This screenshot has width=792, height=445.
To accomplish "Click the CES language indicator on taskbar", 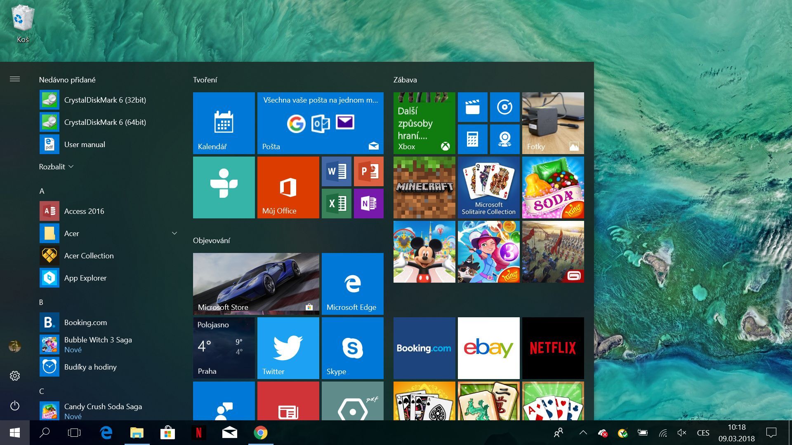I will [703, 433].
